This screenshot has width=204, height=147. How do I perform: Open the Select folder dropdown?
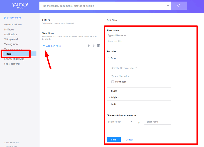(x=120, y=122)
